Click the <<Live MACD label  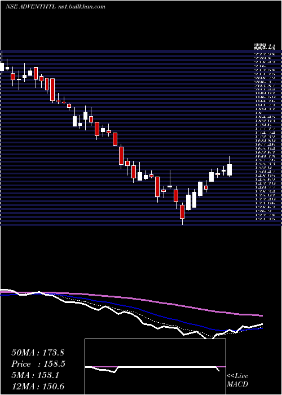click(x=237, y=380)
